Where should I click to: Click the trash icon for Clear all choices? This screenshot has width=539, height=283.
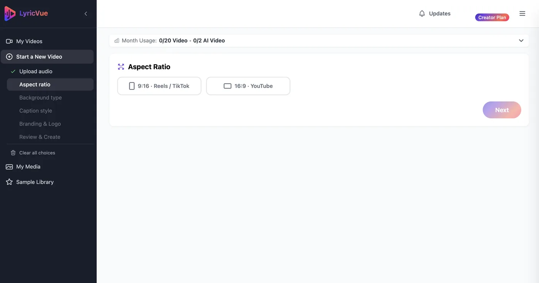(x=13, y=152)
